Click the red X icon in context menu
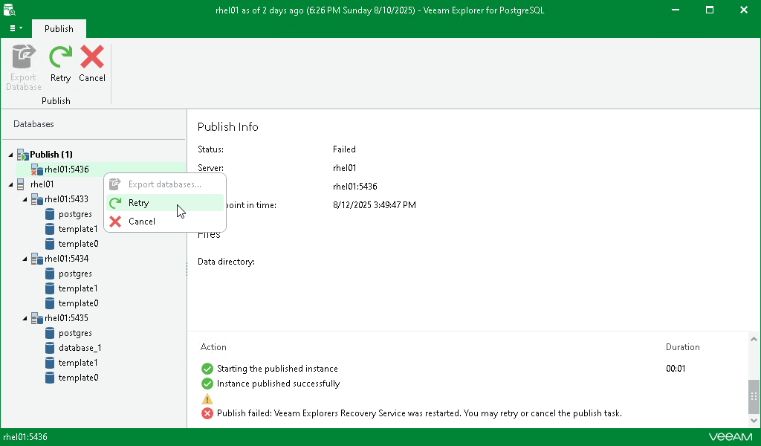This screenshot has height=446, width=761. [115, 222]
